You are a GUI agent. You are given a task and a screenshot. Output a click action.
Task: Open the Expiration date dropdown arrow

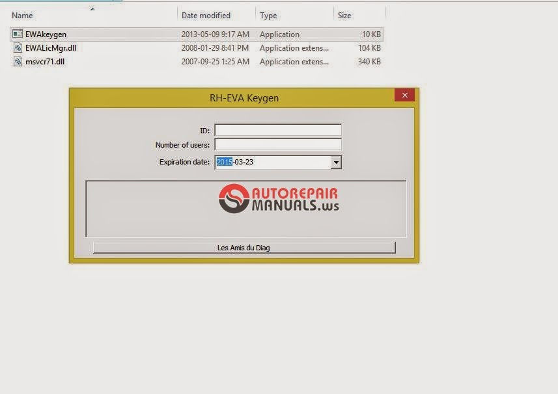336,163
